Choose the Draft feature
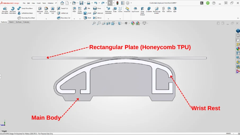This screenshot has height=135, width=240. point(88,13)
